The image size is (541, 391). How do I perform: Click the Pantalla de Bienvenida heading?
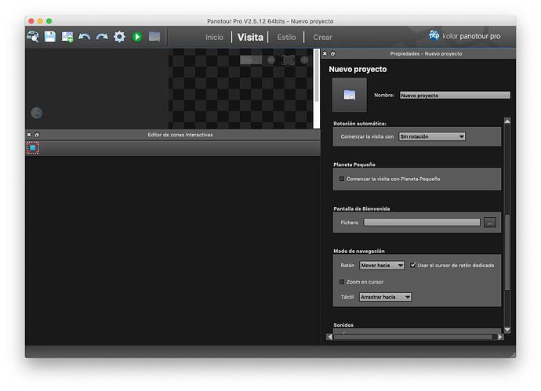click(x=361, y=208)
